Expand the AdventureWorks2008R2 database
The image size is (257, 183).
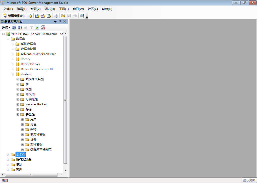[x=13, y=54]
